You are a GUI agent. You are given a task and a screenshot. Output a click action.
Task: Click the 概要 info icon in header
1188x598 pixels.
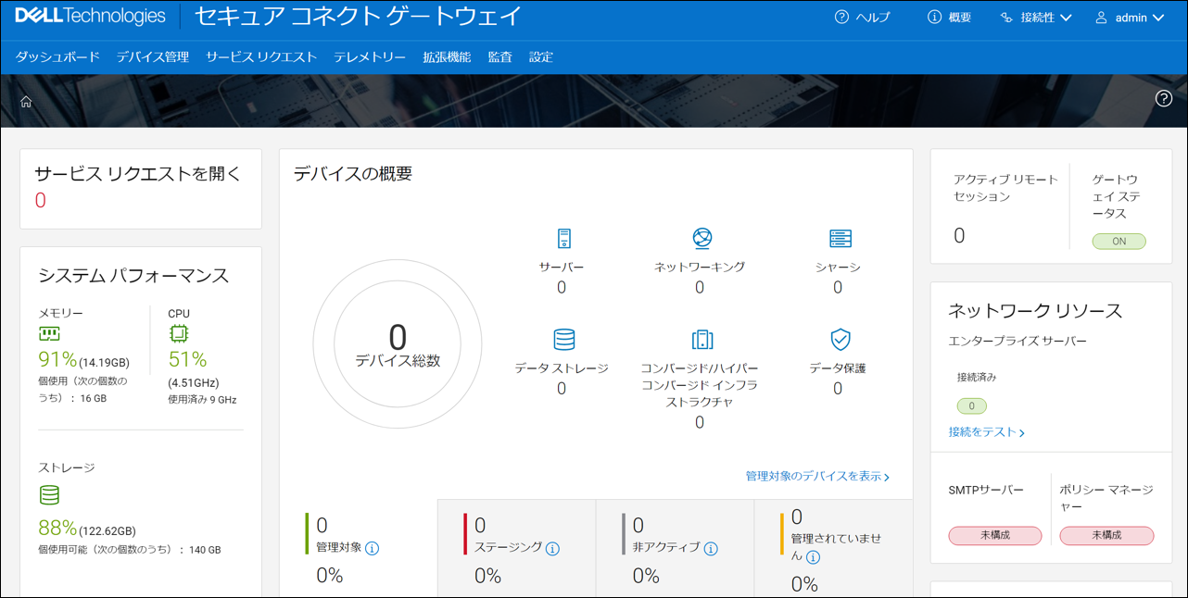[934, 18]
